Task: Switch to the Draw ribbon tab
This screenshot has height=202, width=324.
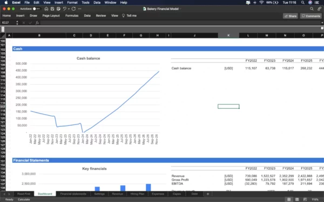Action: coord(33,16)
